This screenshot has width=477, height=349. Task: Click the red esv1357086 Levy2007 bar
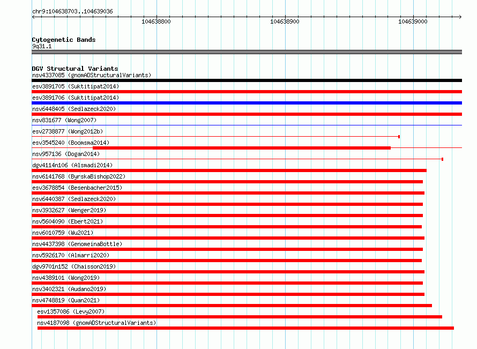[x=240, y=317]
